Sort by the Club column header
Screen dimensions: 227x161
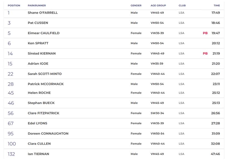182,6
